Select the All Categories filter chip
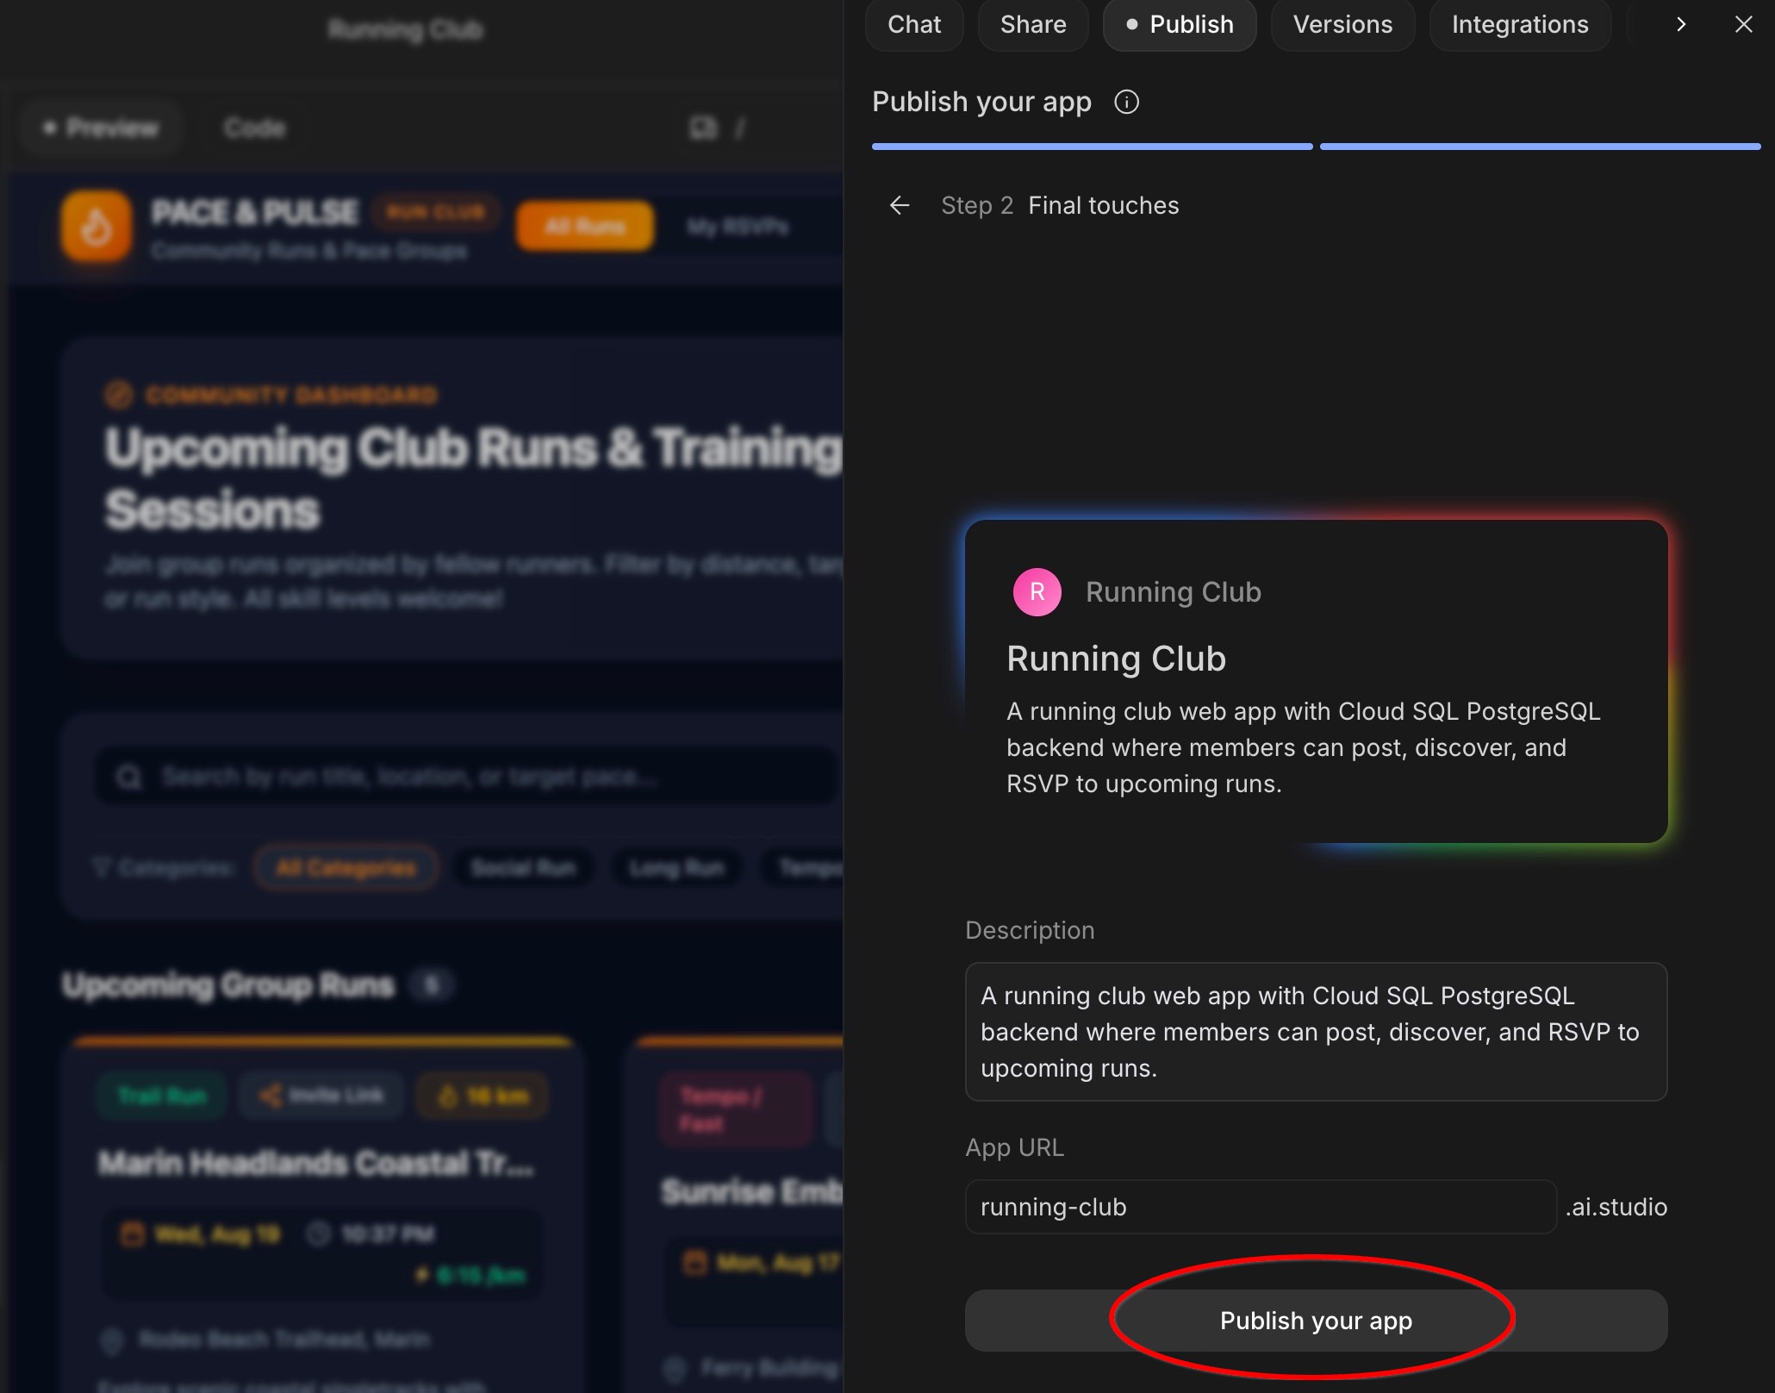The width and height of the screenshot is (1775, 1393). point(346,868)
